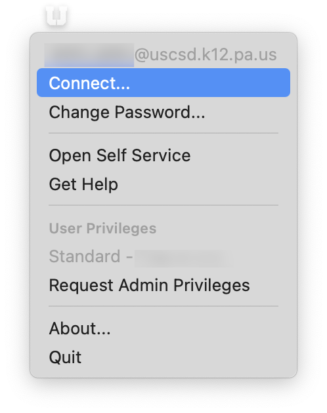Exit using the Quit option
The height and width of the screenshot is (413, 327).
tap(163, 357)
